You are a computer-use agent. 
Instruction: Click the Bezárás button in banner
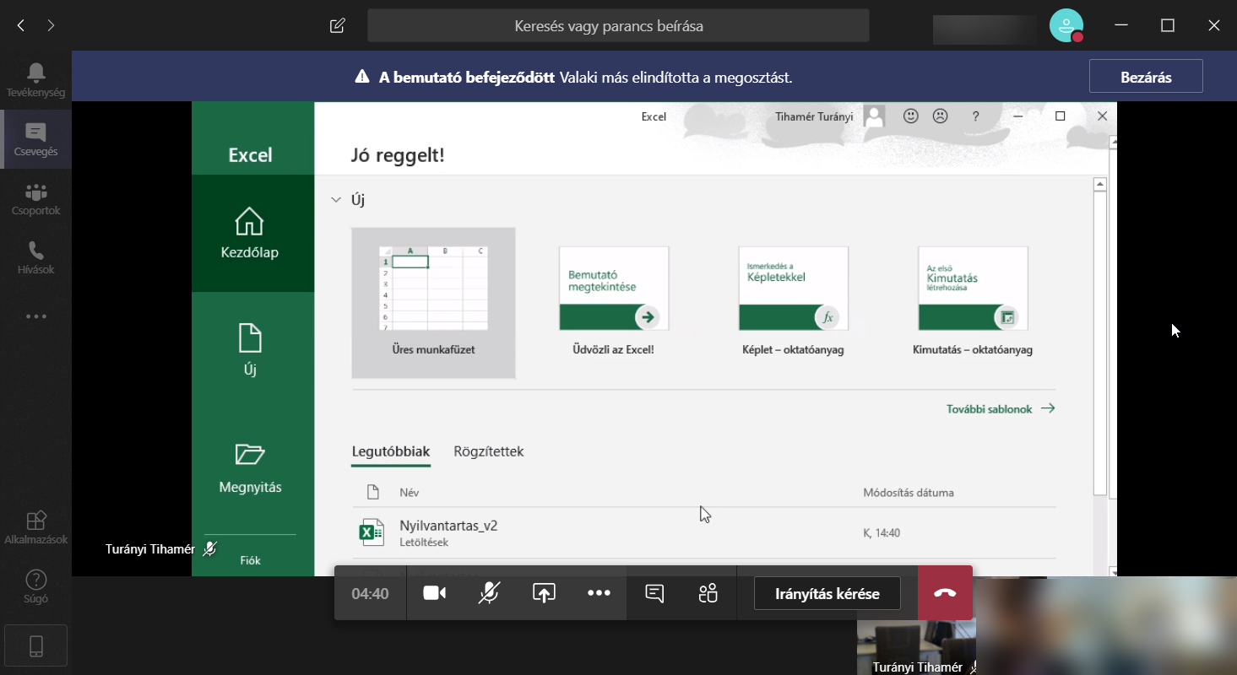pyautogui.click(x=1145, y=77)
